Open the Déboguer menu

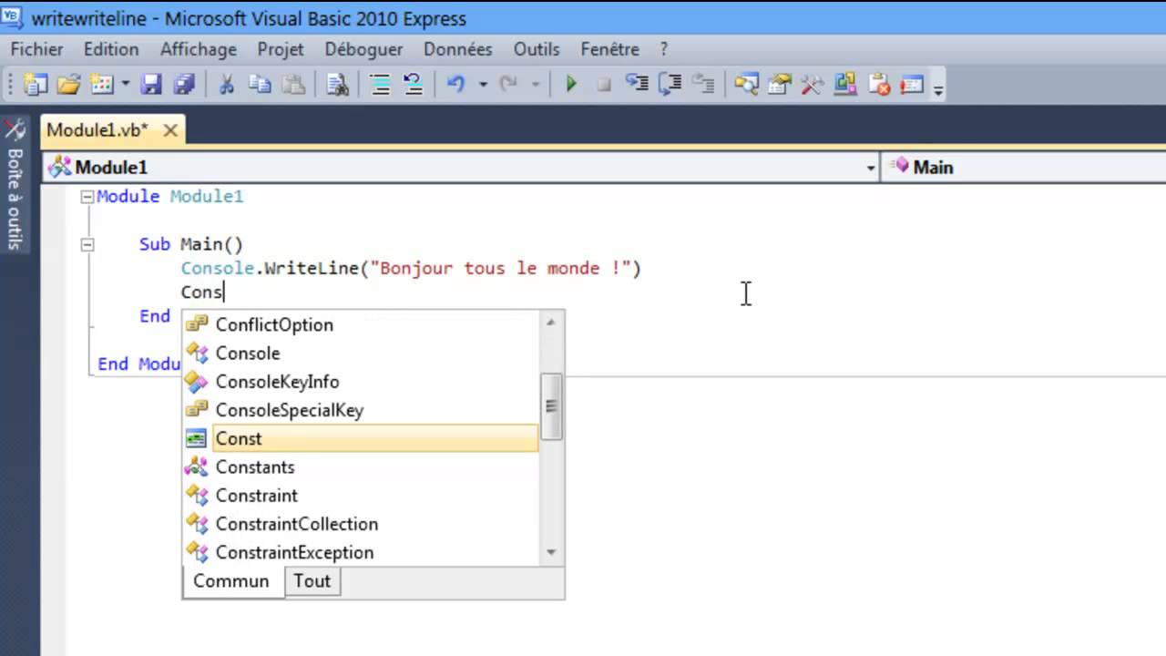pos(364,49)
